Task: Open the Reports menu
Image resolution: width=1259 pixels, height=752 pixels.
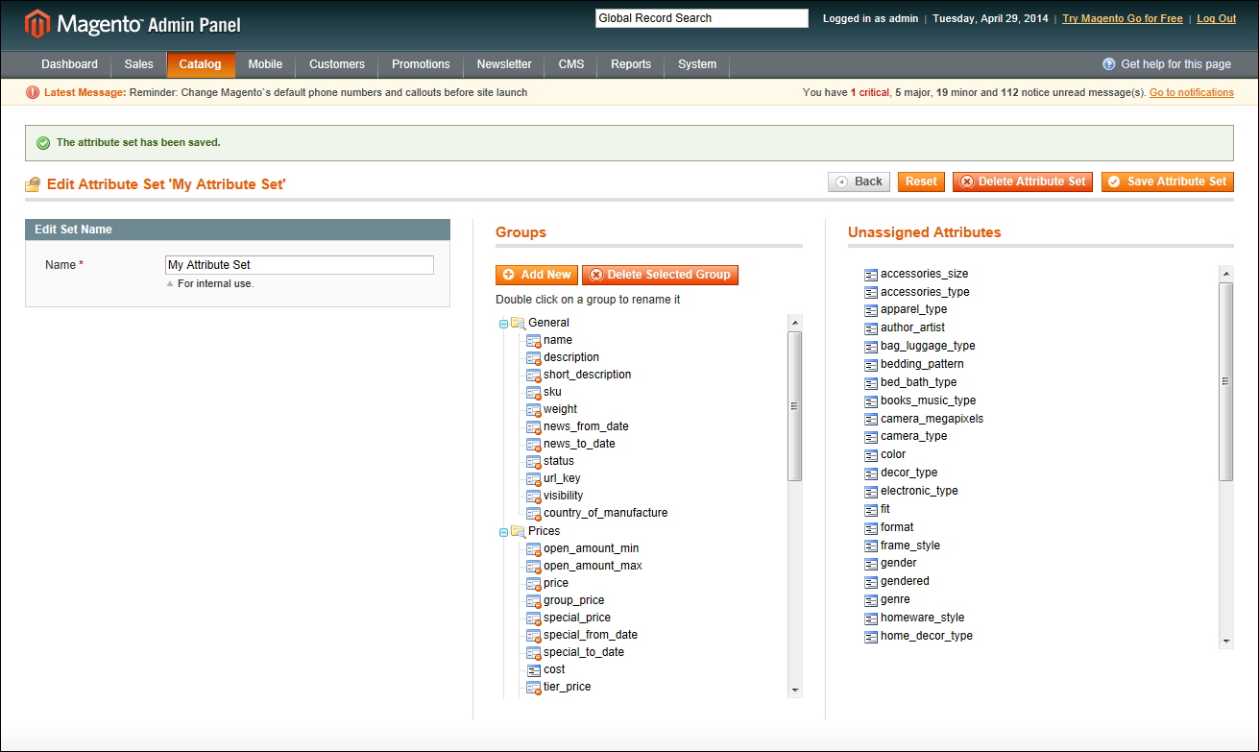Action: pos(631,64)
